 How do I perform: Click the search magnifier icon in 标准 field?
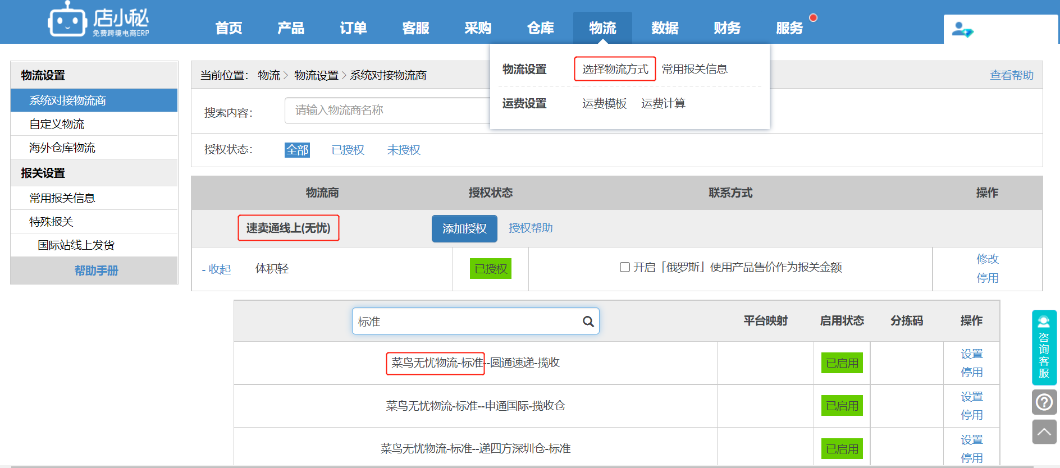[x=588, y=322]
